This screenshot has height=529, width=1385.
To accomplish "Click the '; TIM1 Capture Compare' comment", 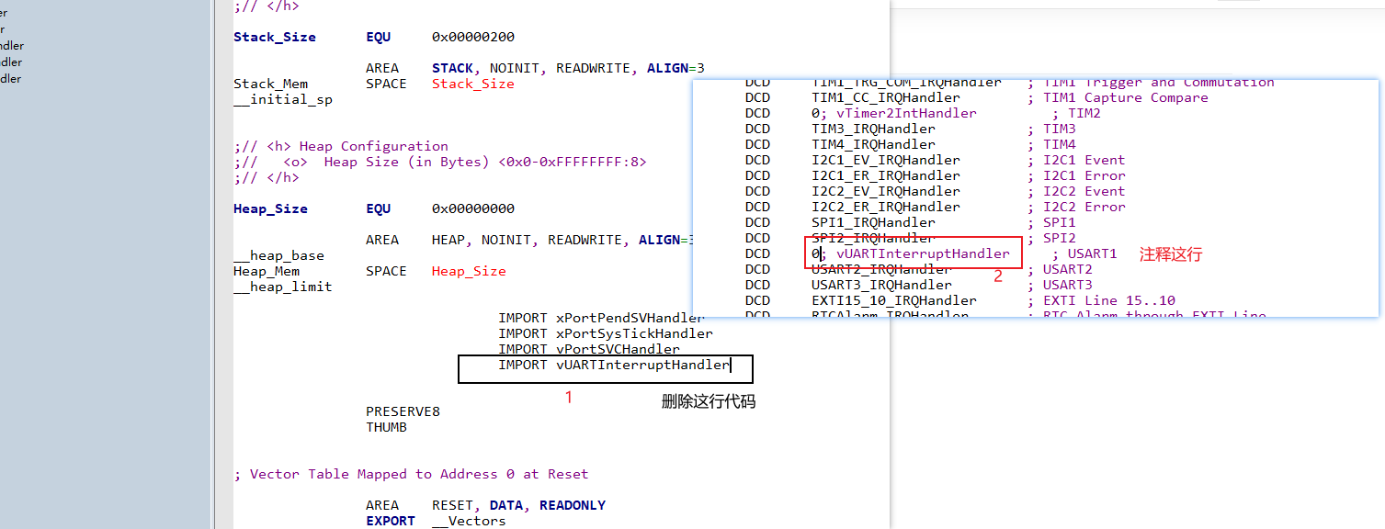I will point(1118,98).
